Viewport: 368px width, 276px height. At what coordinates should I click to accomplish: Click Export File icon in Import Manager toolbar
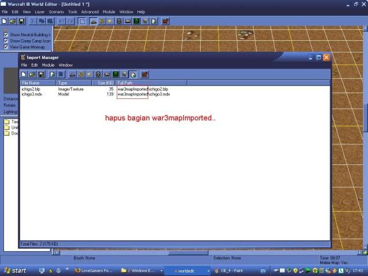coord(61,74)
